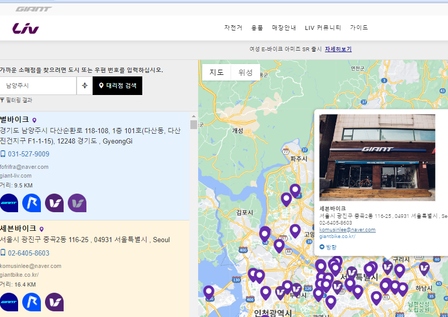Click the Giant logo in top bar
Screen dimensions: 448x317
34,9
